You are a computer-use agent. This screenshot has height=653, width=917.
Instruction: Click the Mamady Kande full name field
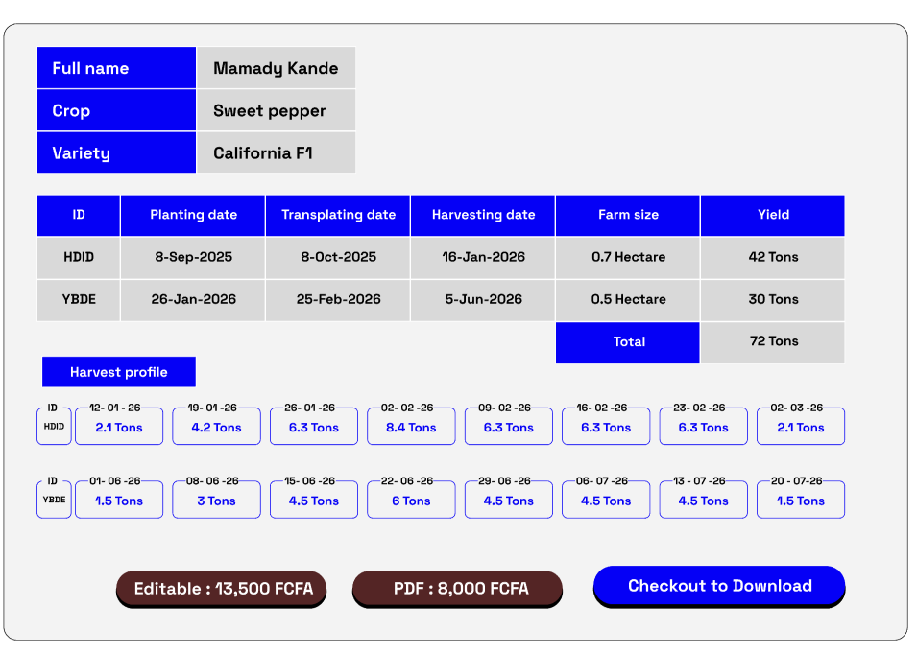tap(276, 68)
